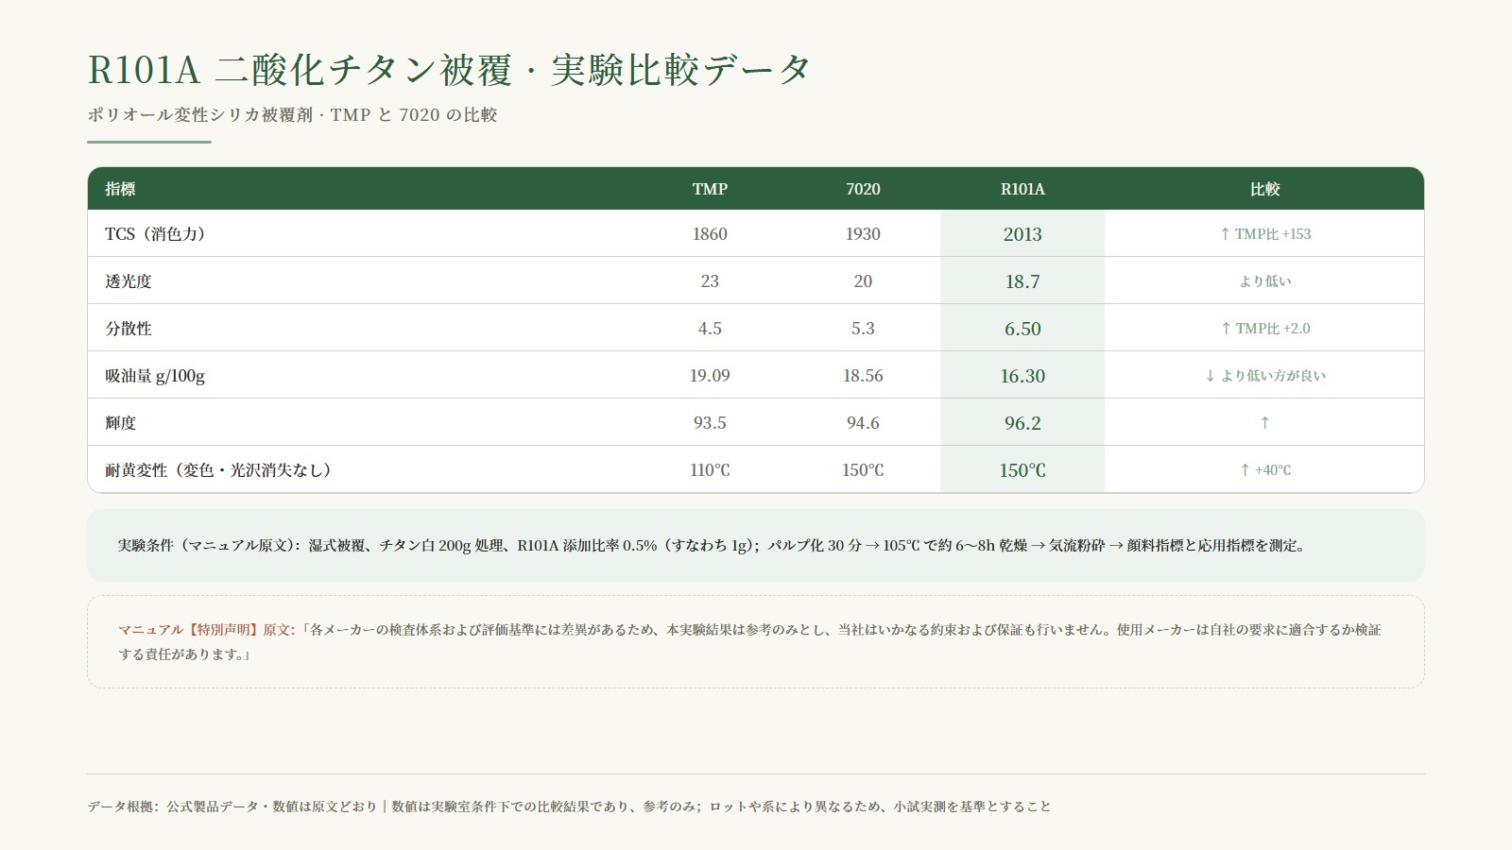Select subtitle 'ポリオール変性シリカ被覆剤'
The height and width of the screenshot is (850, 1512).
click(x=199, y=115)
